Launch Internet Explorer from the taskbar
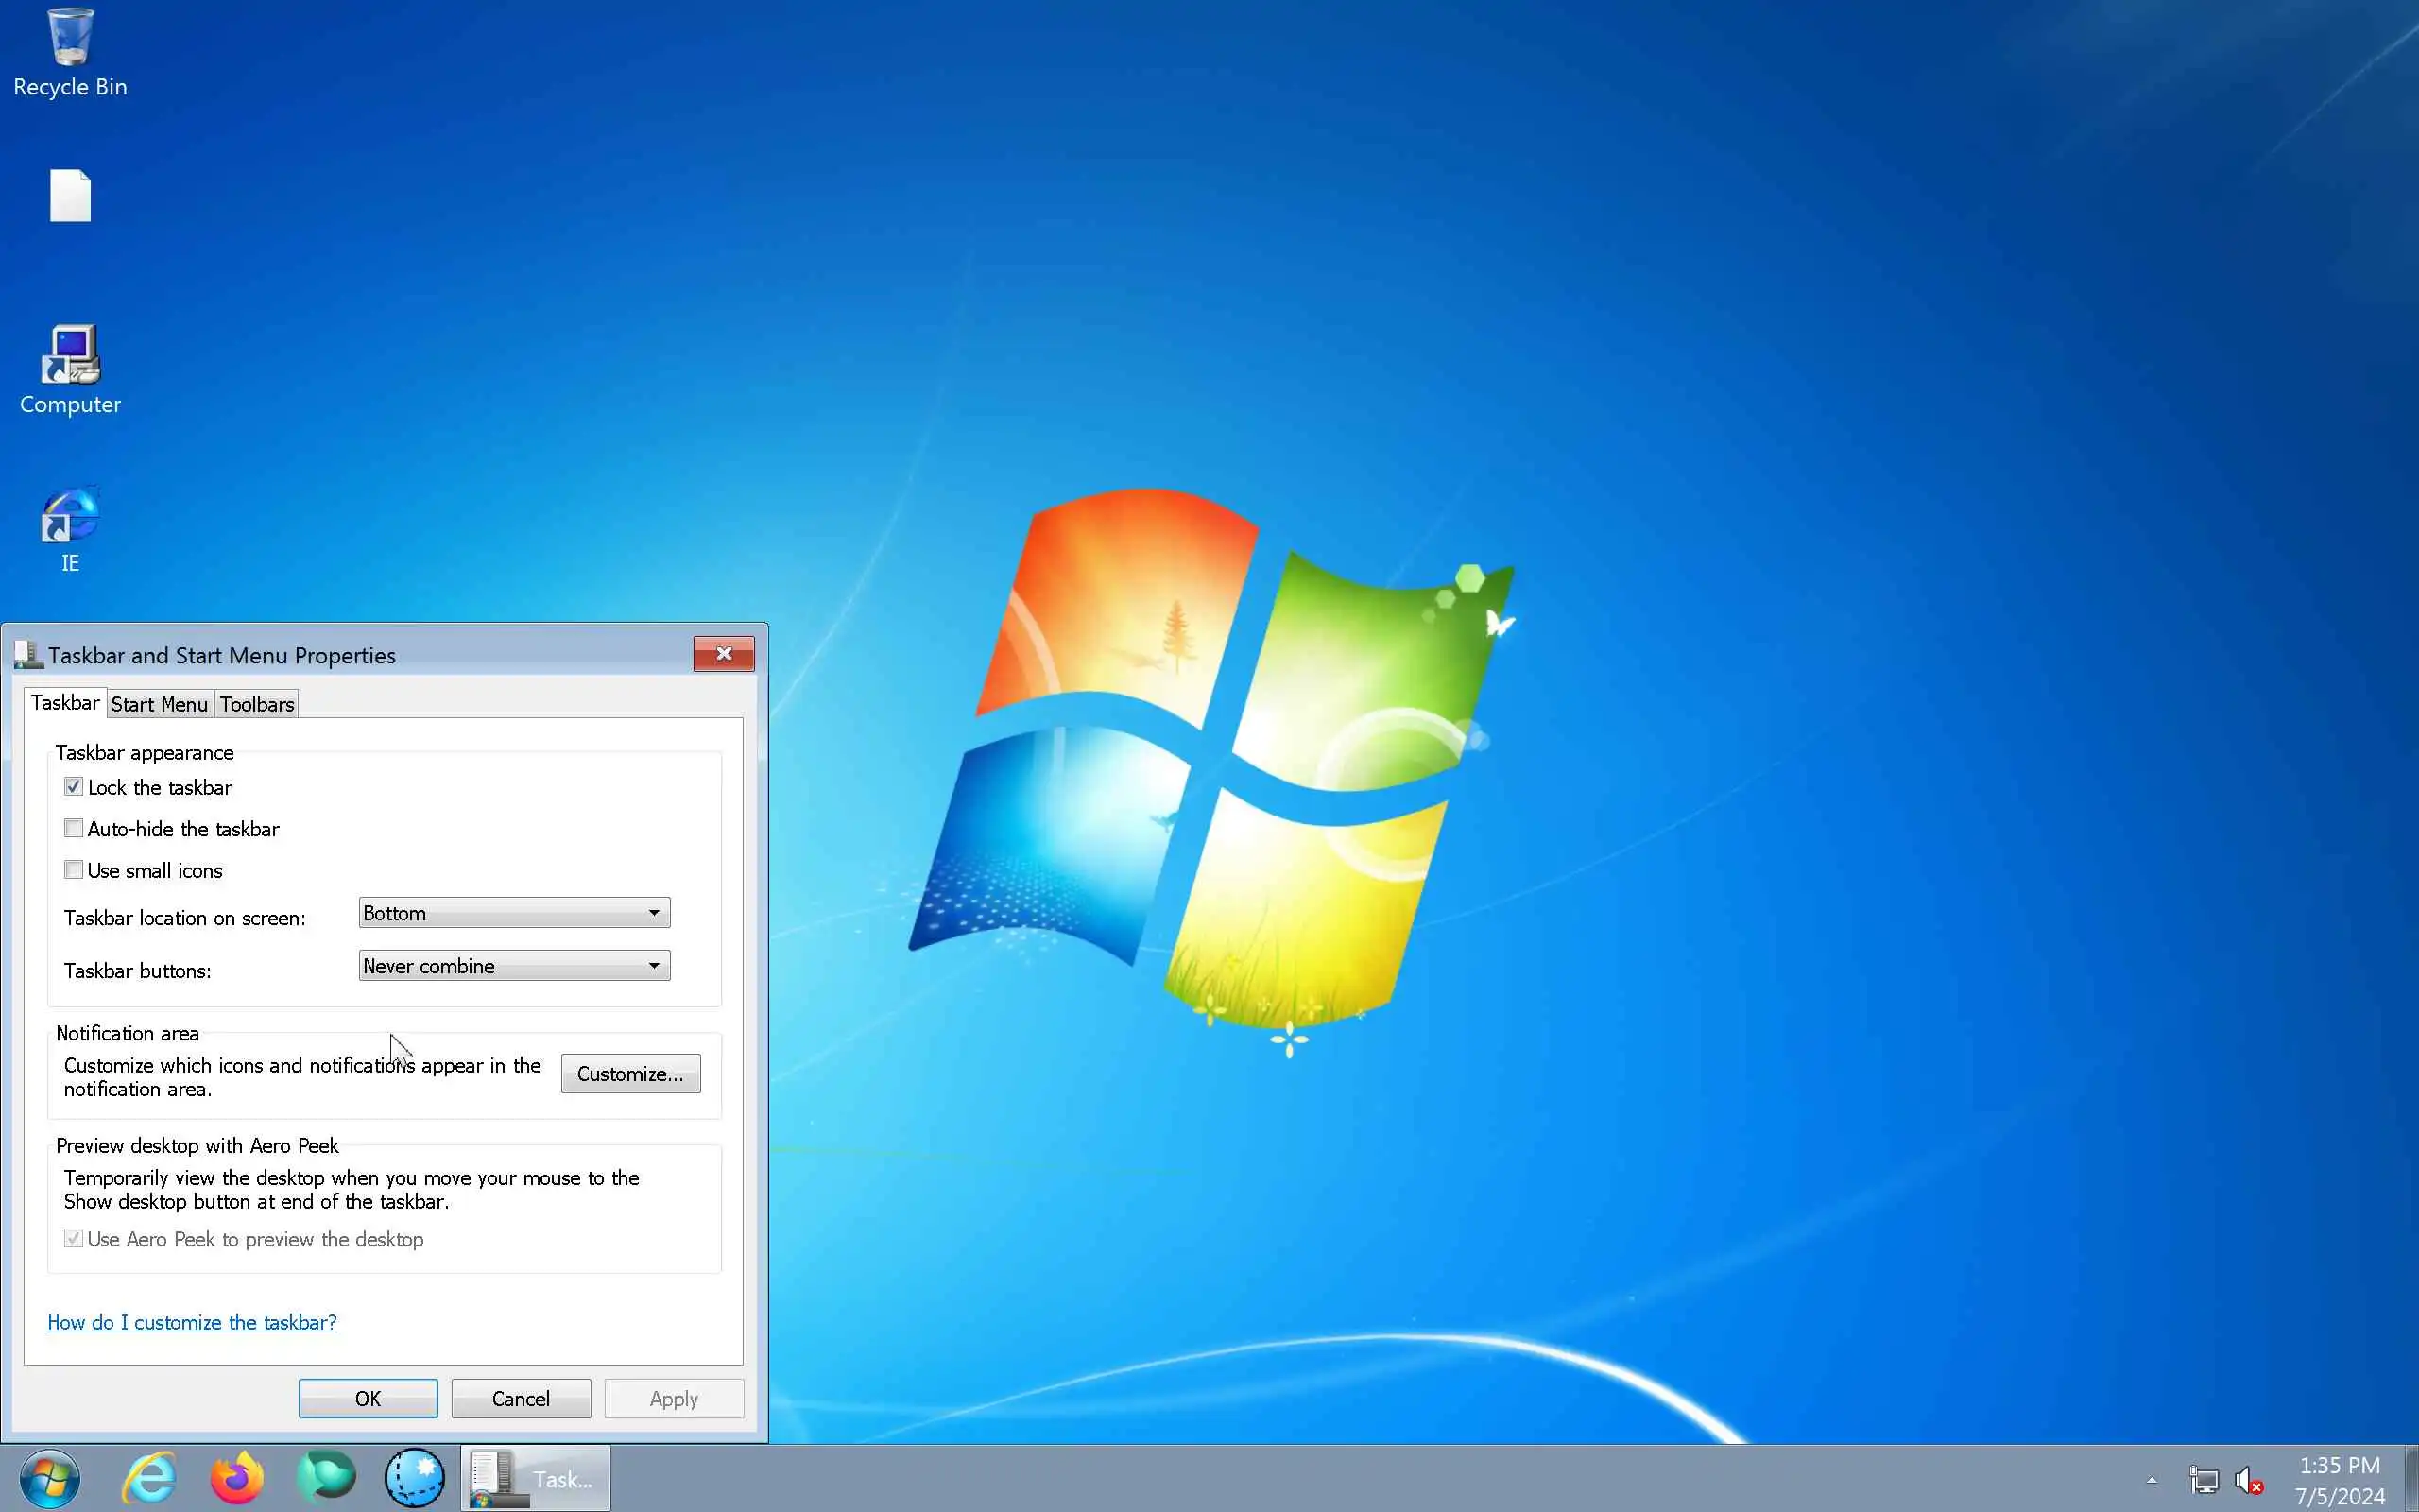 point(150,1478)
